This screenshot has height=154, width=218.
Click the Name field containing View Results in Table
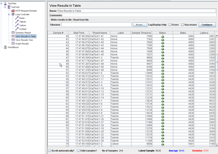tap(137, 11)
